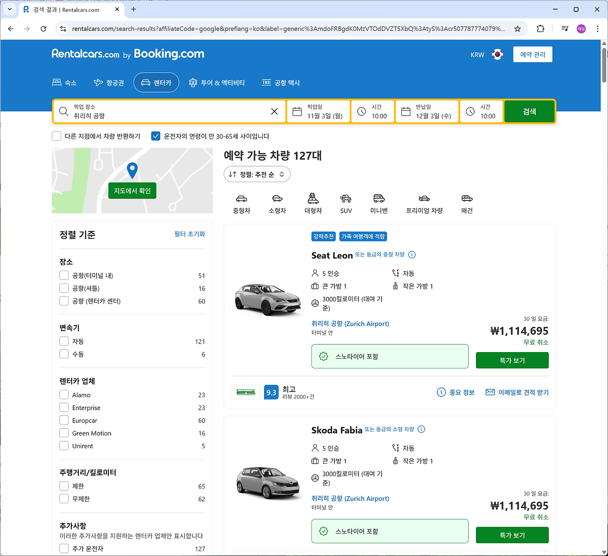
Task: Switch to the 투어 & 액티비티 tab
Action: tap(217, 83)
